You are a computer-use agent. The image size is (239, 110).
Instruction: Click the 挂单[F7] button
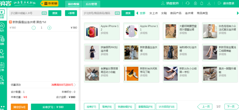pos(92,107)
